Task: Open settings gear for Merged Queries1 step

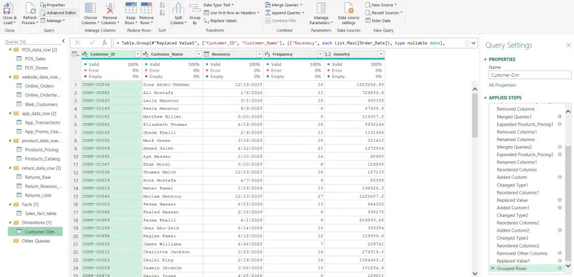Action: click(x=559, y=117)
